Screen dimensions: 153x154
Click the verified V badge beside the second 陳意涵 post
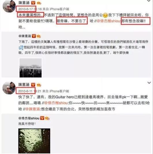pyautogui.click(x=33, y=85)
